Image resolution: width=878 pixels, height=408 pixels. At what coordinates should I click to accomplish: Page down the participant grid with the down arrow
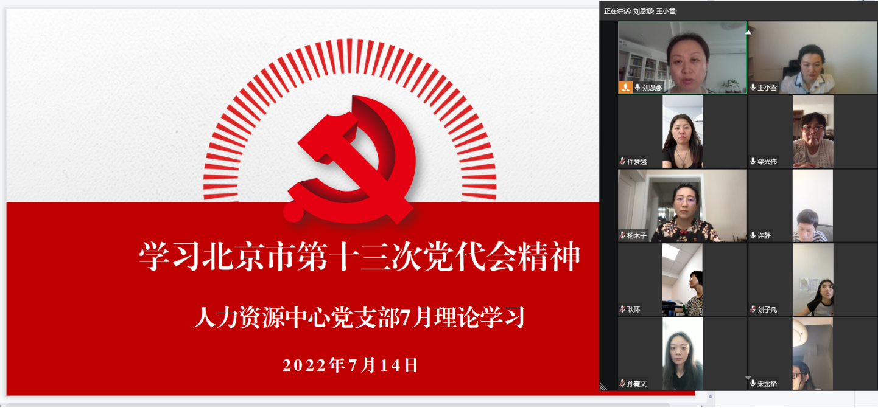[748, 378]
